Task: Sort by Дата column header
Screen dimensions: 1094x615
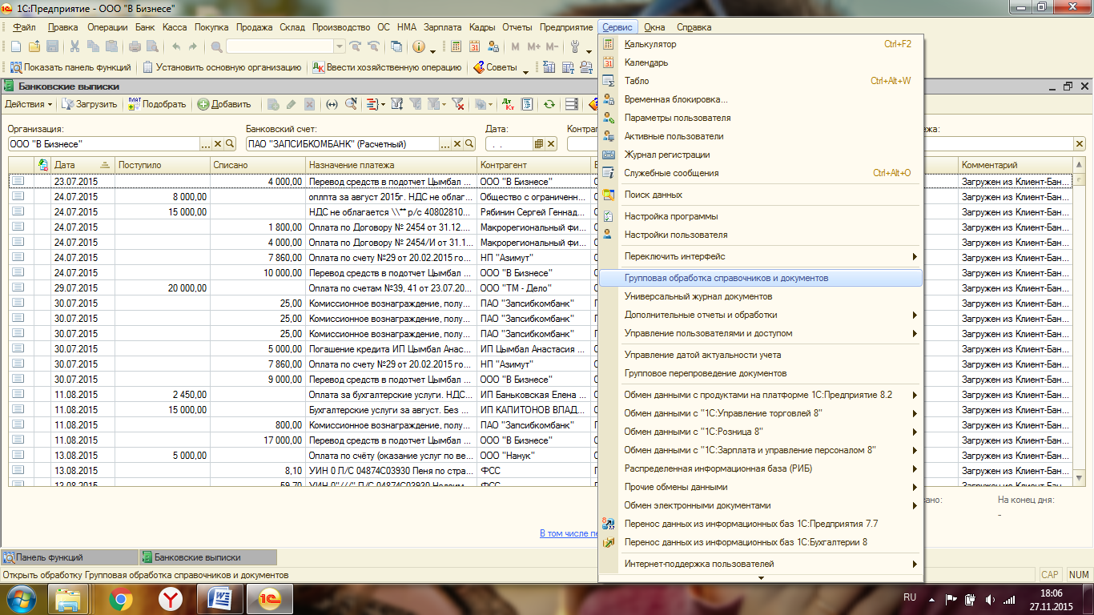Action: pos(82,165)
